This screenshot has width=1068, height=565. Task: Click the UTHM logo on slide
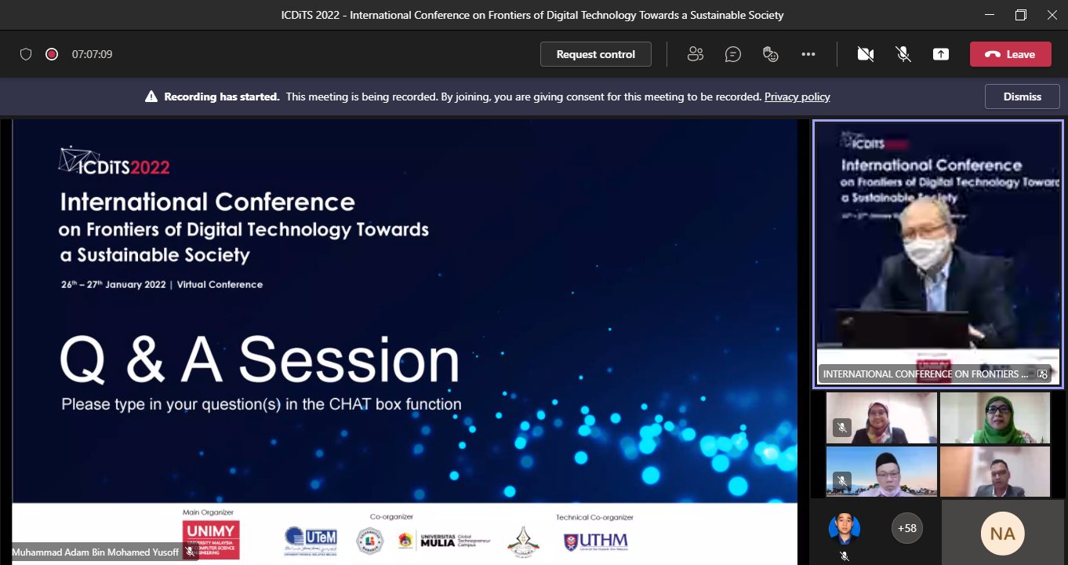tap(596, 541)
